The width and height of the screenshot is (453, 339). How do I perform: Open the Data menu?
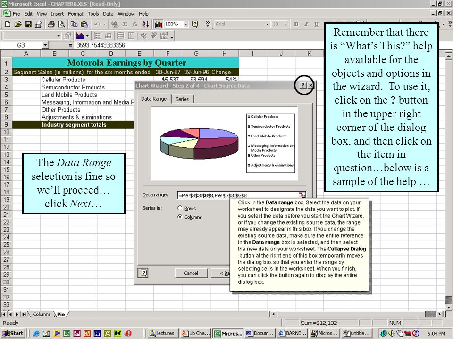[x=108, y=14]
